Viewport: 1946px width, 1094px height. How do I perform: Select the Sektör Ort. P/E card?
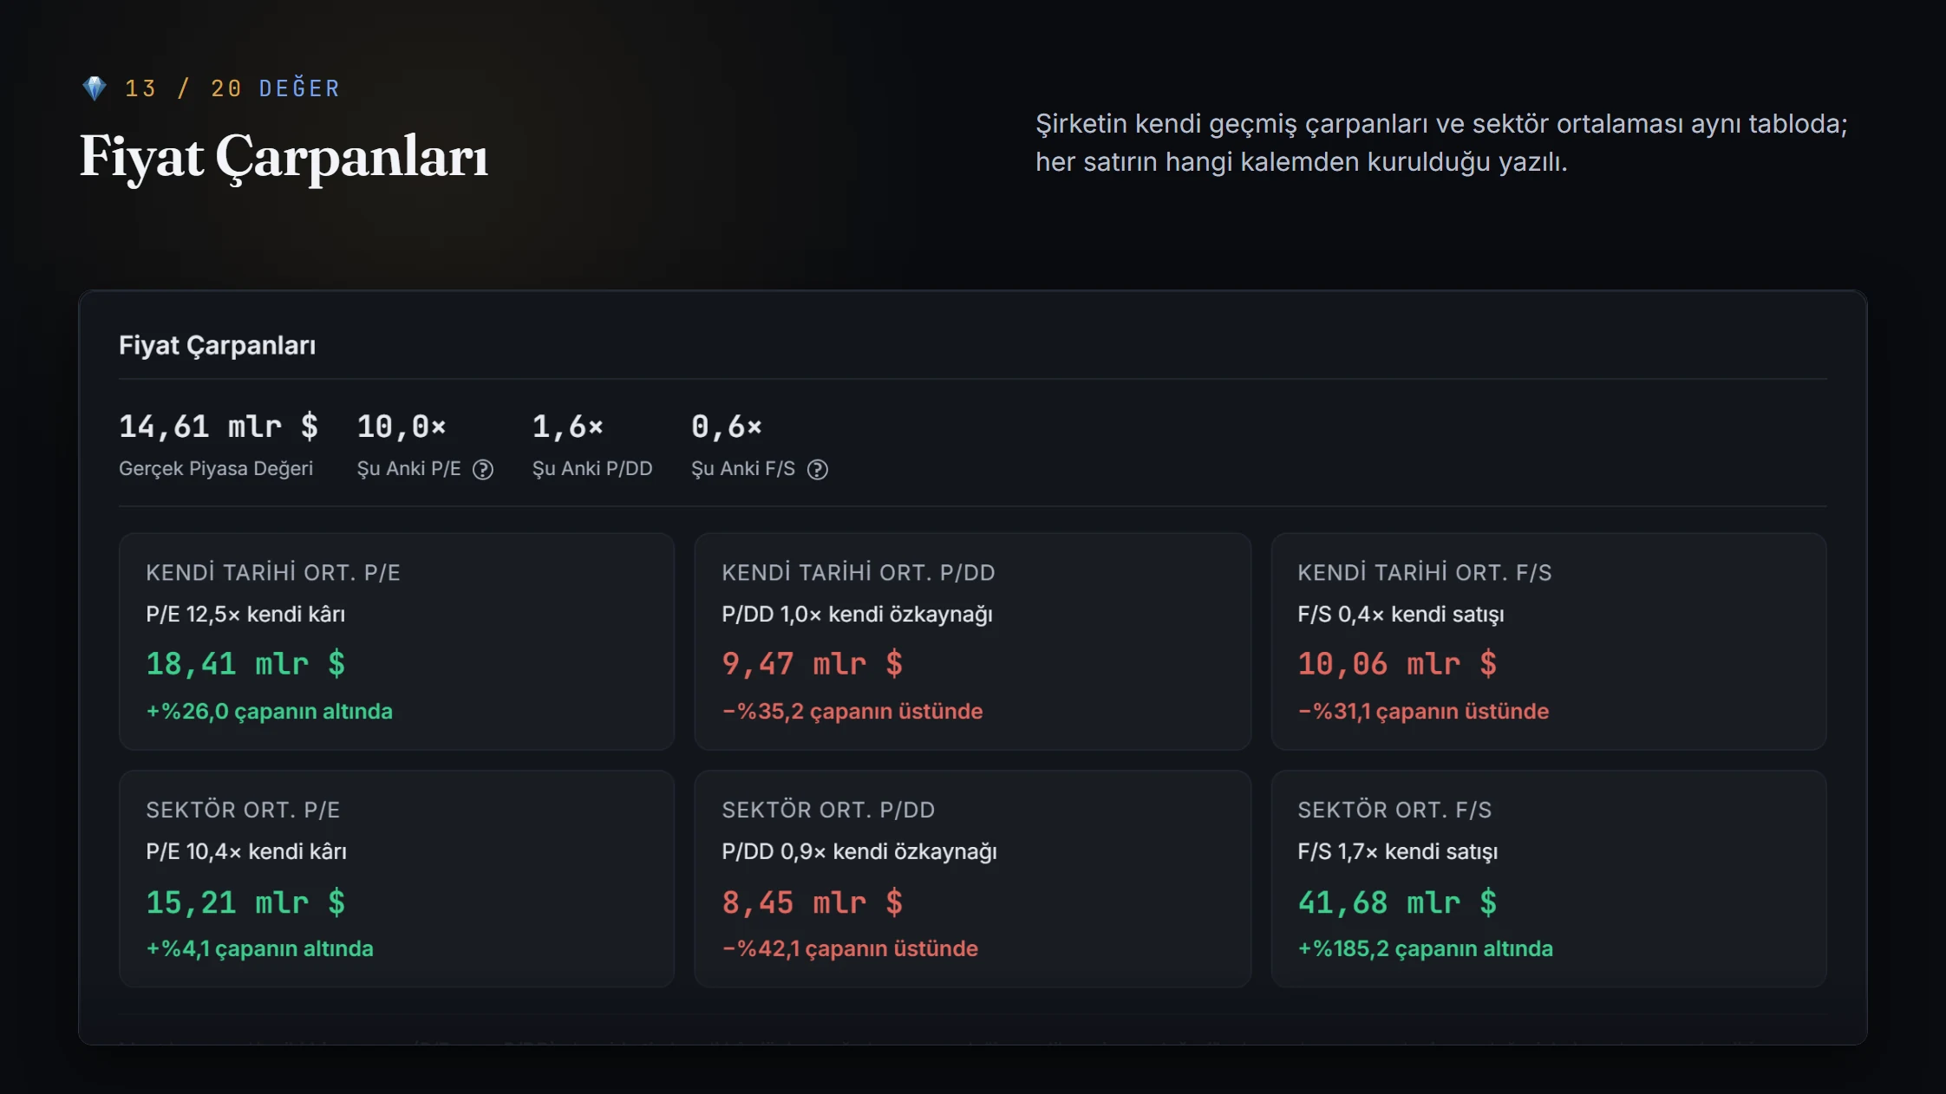point(396,878)
